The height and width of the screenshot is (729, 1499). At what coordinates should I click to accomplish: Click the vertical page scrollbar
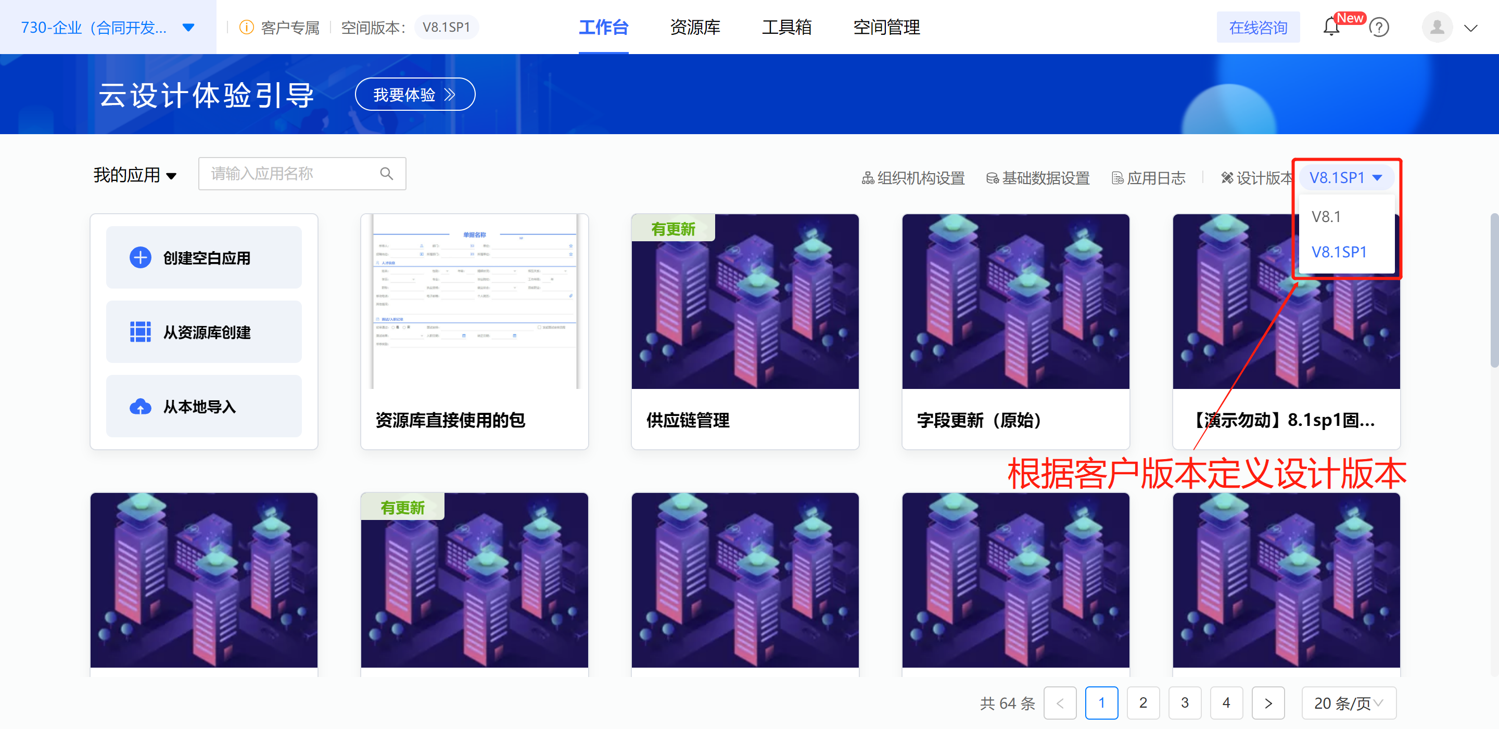pos(1493,291)
